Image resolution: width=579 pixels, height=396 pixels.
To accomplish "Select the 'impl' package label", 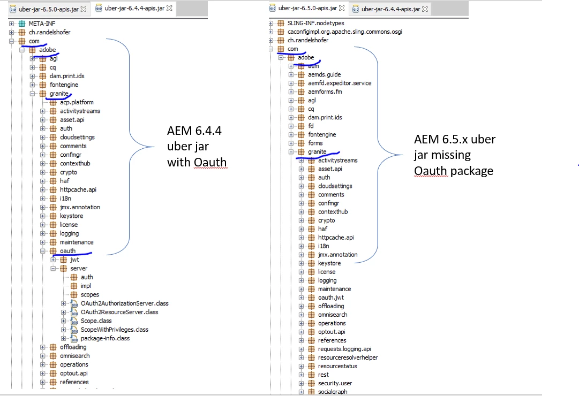I will tap(86, 286).
